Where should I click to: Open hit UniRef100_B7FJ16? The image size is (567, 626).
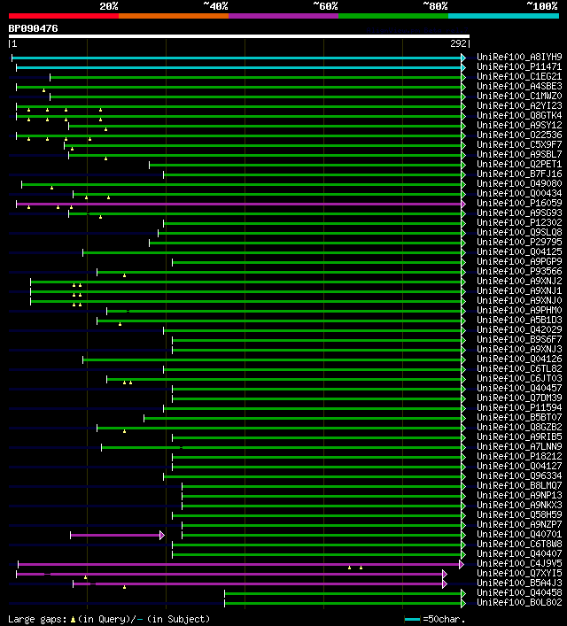[519, 174]
